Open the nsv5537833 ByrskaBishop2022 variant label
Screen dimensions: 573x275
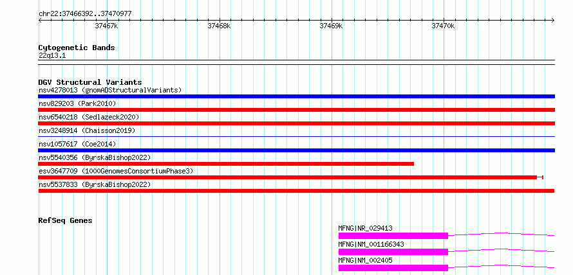95,184
